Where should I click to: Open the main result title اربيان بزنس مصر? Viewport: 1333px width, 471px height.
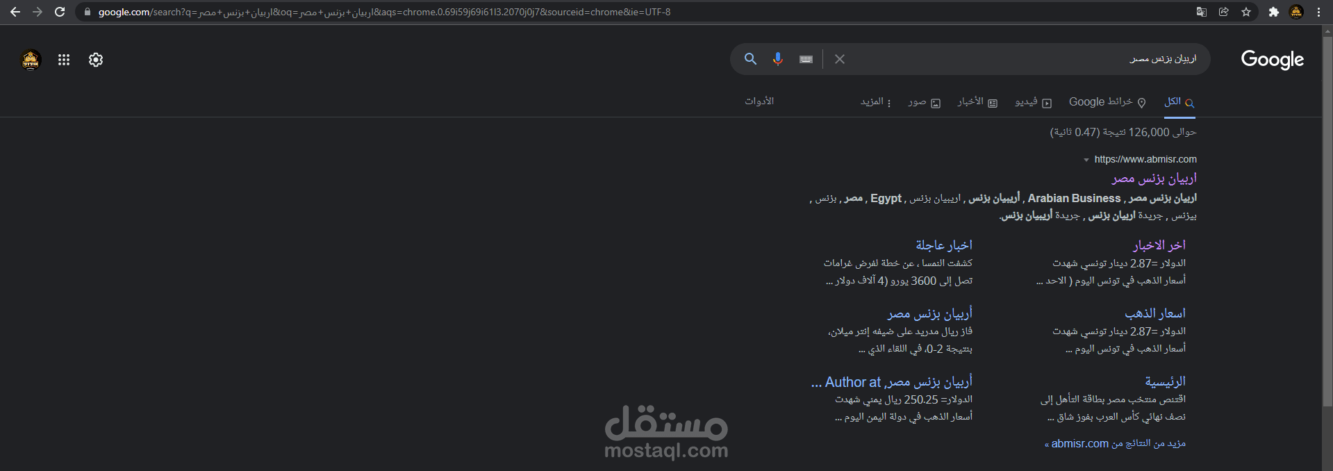(x=1154, y=179)
